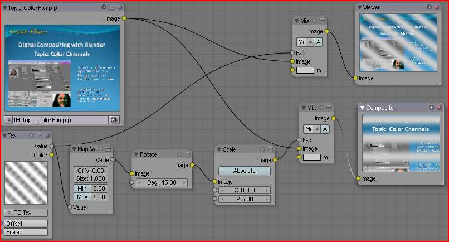449x242 pixels.
Task: Click the IM:Topic ColorRamp.p name field
Action: [60, 120]
